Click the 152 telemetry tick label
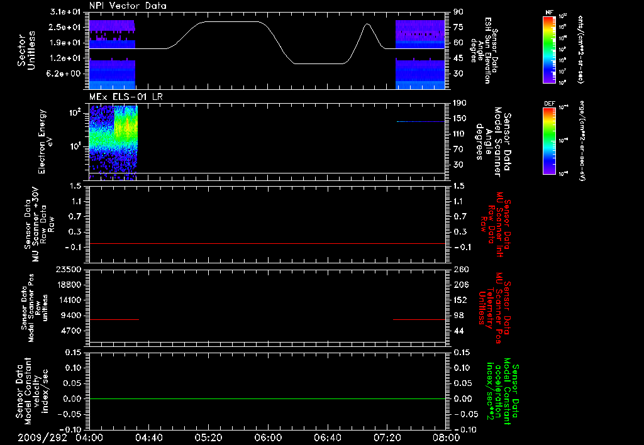Image resolution: width=644 pixels, height=445 pixels. pyautogui.click(x=460, y=300)
